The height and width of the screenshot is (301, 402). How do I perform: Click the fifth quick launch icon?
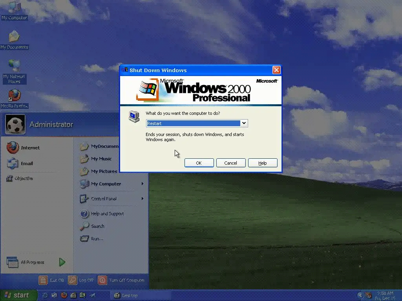[82, 296]
